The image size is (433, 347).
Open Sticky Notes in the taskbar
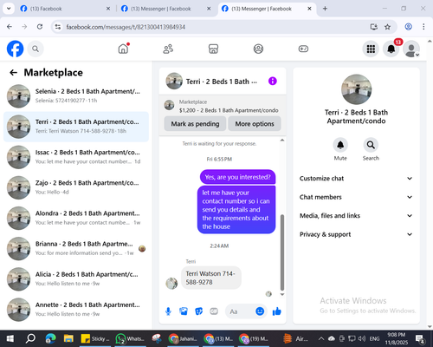click(x=95, y=338)
